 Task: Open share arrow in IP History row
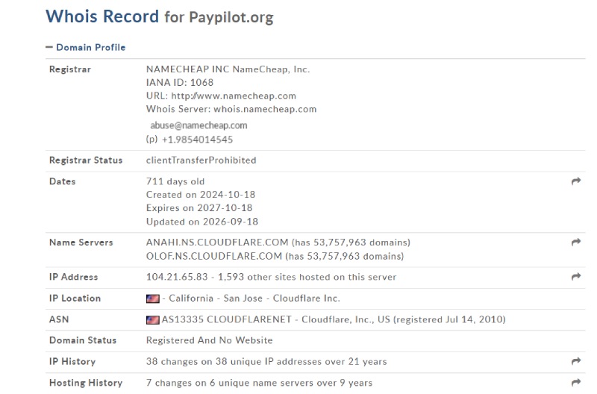575,361
